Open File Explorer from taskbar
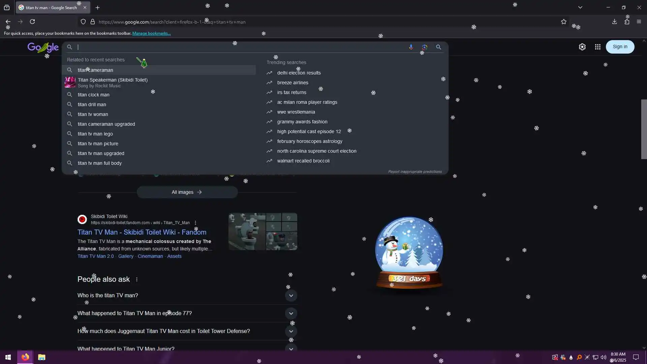 [41, 357]
